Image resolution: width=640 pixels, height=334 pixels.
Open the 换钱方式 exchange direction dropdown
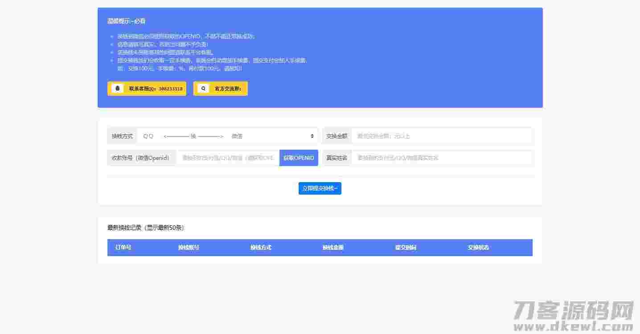[227, 136]
